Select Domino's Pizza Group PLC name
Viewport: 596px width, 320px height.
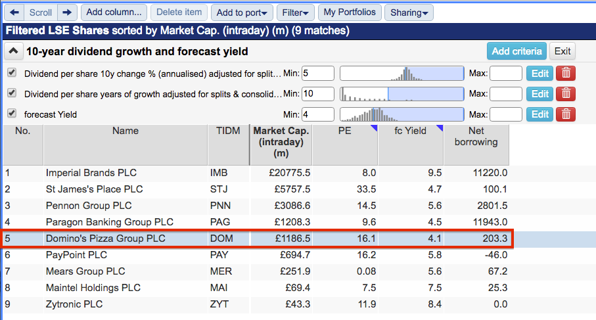(x=105, y=239)
